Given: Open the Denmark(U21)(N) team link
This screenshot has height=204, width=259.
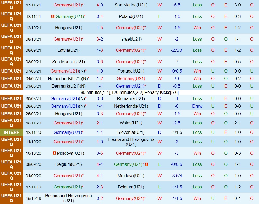Looking at the screenshot, I should point(69,86).
